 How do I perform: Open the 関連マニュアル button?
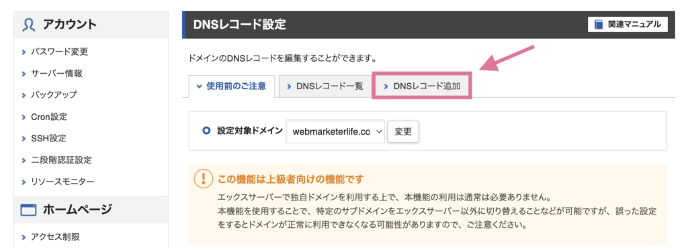(628, 25)
